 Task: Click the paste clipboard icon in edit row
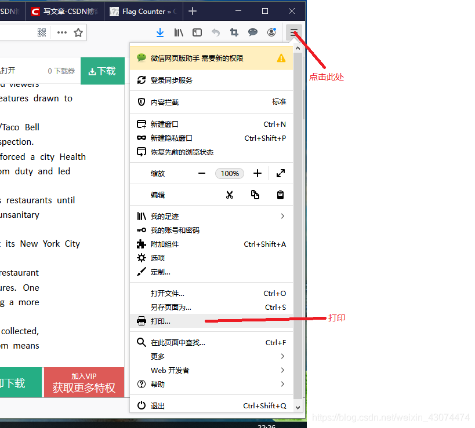280,195
